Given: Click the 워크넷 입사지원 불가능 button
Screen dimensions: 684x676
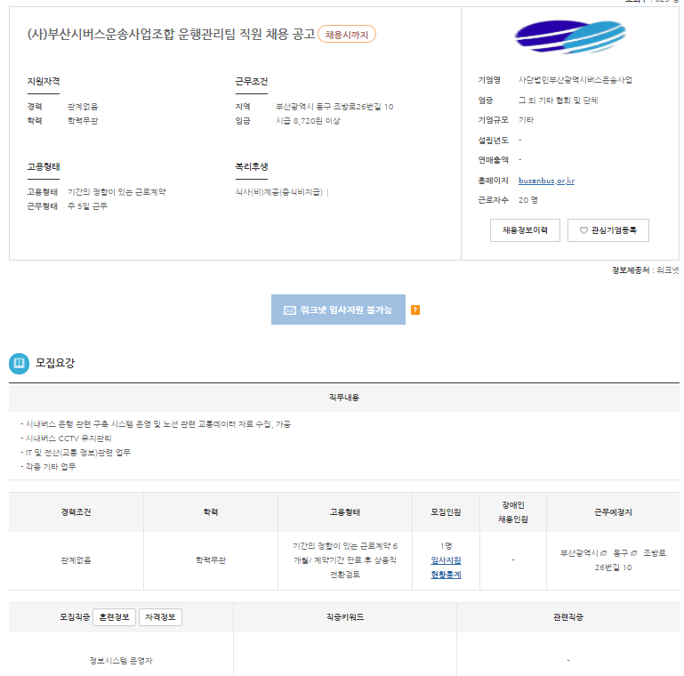Looking at the screenshot, I should [338, 310].
